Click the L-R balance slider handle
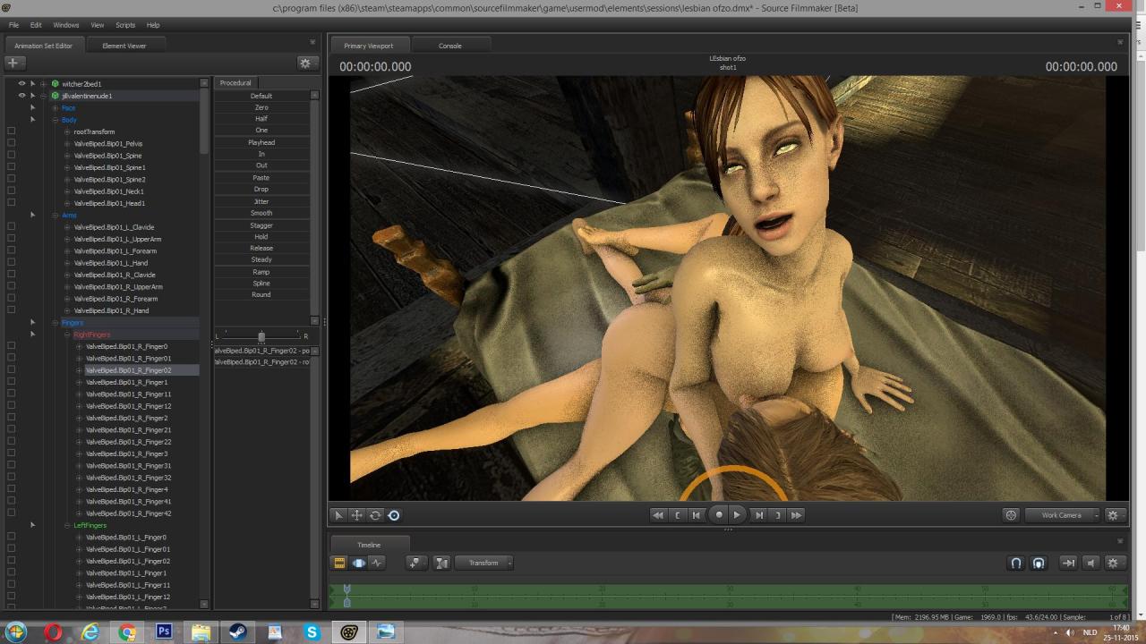The height and width of the screenshot is (644, 1146). [261, 336]
